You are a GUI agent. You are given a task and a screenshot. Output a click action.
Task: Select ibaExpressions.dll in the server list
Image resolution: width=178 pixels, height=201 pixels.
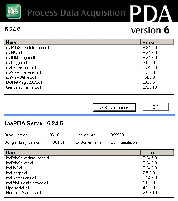pyautogui.click(x=89, y=178)
